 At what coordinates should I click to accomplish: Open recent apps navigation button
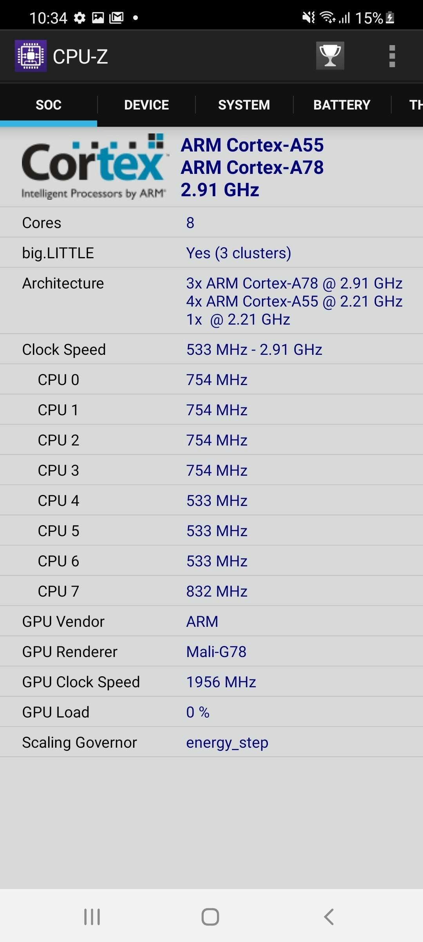(x=92, y=917)
